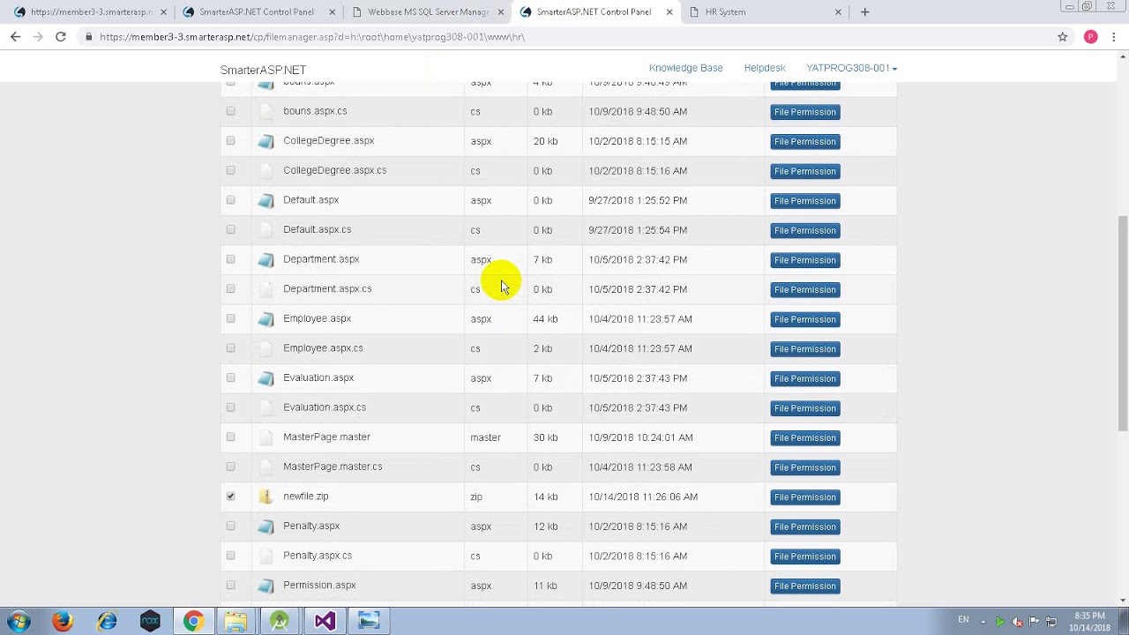This screenshot has height=635, width=1129.
Task: Go back with the browser back arrow
Action: 15,37
